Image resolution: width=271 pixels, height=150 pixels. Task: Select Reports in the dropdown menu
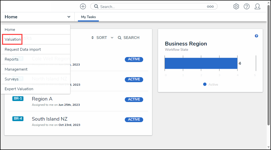point(36,59)
